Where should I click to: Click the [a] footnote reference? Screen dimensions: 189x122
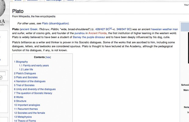(111, 28)
